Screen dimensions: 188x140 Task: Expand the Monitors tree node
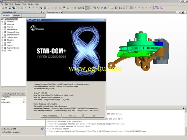[x=2, y=40]
